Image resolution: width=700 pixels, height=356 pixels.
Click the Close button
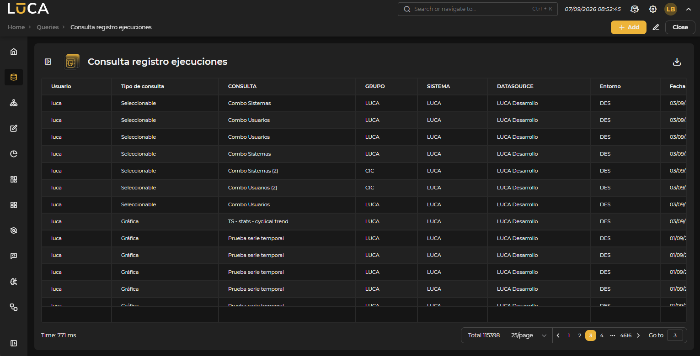tap(680, 27)
